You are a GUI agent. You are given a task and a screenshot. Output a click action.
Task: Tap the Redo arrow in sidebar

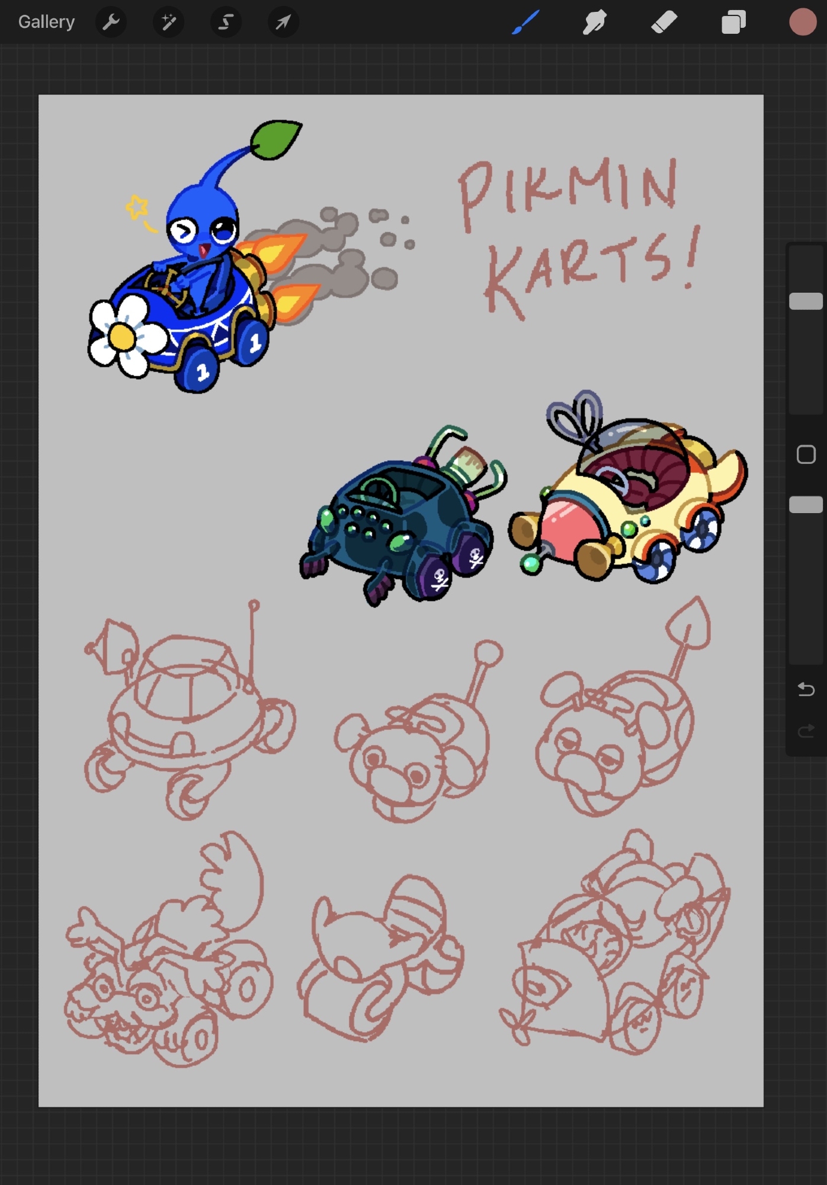click(806, 731)
